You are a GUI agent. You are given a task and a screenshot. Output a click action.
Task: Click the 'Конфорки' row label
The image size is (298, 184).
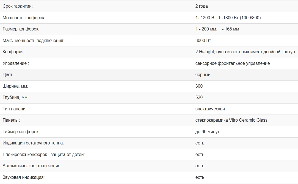(14, 52)
